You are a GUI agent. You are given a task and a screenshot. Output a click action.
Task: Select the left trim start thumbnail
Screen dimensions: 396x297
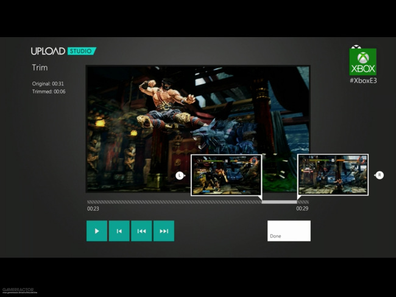click(226, 175)
